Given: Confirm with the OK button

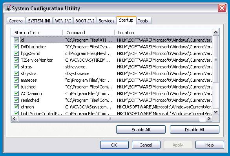Looking at the screenshot, I should [114, 145].
